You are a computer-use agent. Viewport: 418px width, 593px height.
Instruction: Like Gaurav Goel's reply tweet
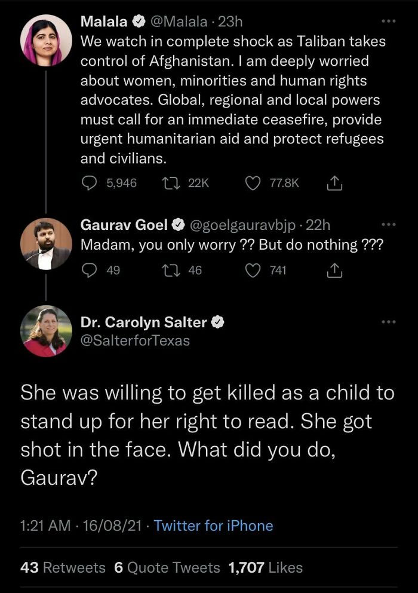(x=254, y=271)
